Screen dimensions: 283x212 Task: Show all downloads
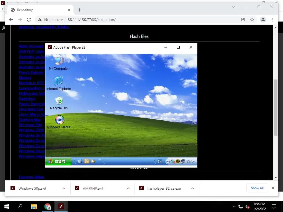257,188
